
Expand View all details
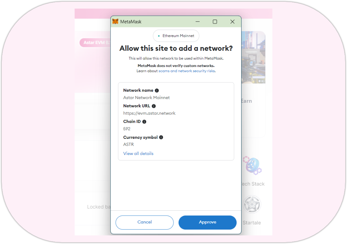138,154
